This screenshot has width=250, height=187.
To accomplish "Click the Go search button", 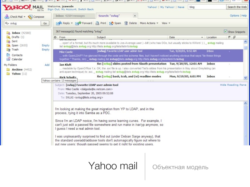I will point(45,23).
